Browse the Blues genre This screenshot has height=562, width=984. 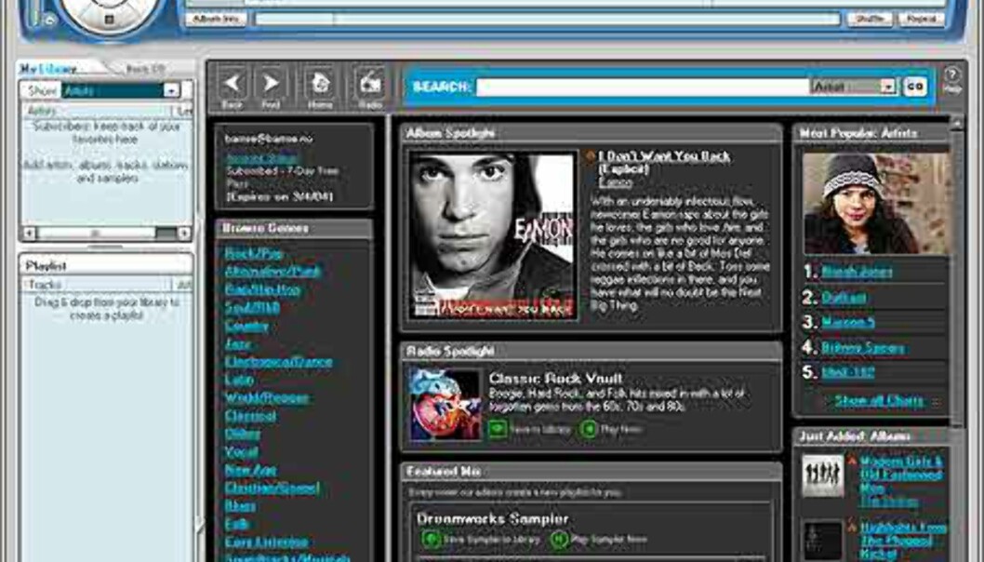pyautogui.click(x=240, y=506)
